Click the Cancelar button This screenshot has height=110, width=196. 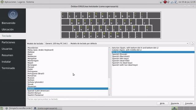(x=189, y=103)
